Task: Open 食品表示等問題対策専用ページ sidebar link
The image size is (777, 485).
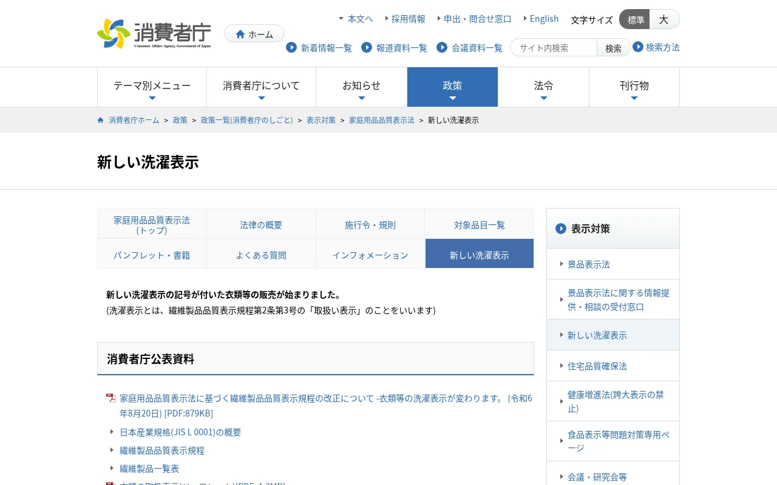Action: 613,441
